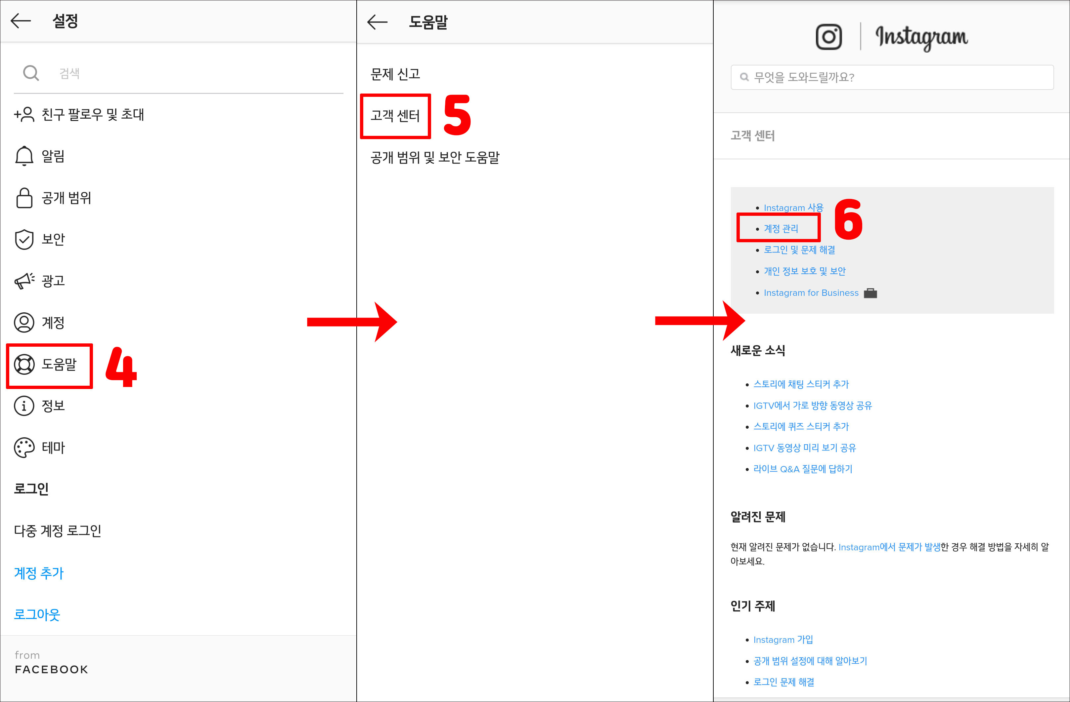Screen dimensions: 1070x702
Task: Select 공개 범위 및 보안 도움말
Action: [x=435, y=158]
